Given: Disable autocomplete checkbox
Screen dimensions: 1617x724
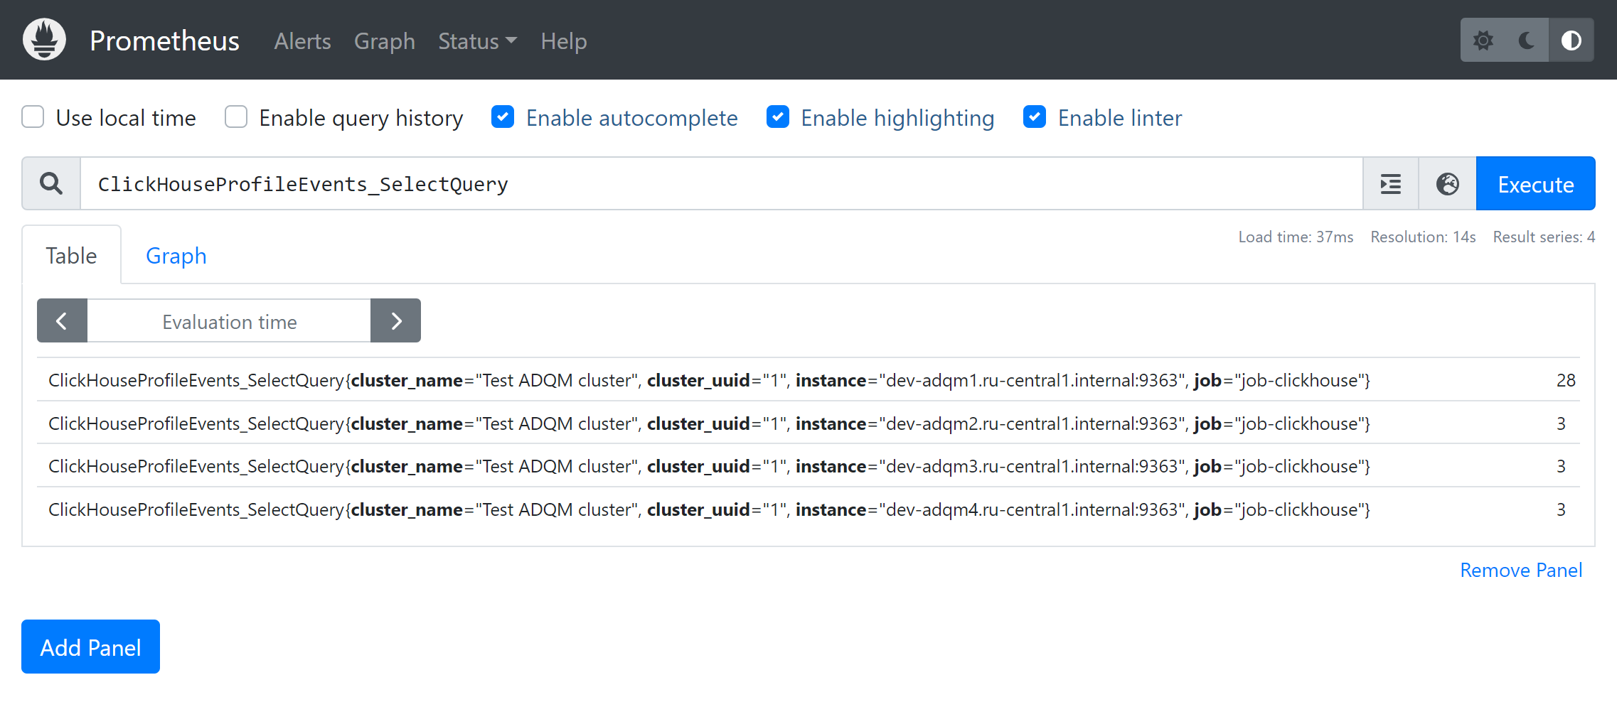Looking at the screenshot, I should coord(503,117).
